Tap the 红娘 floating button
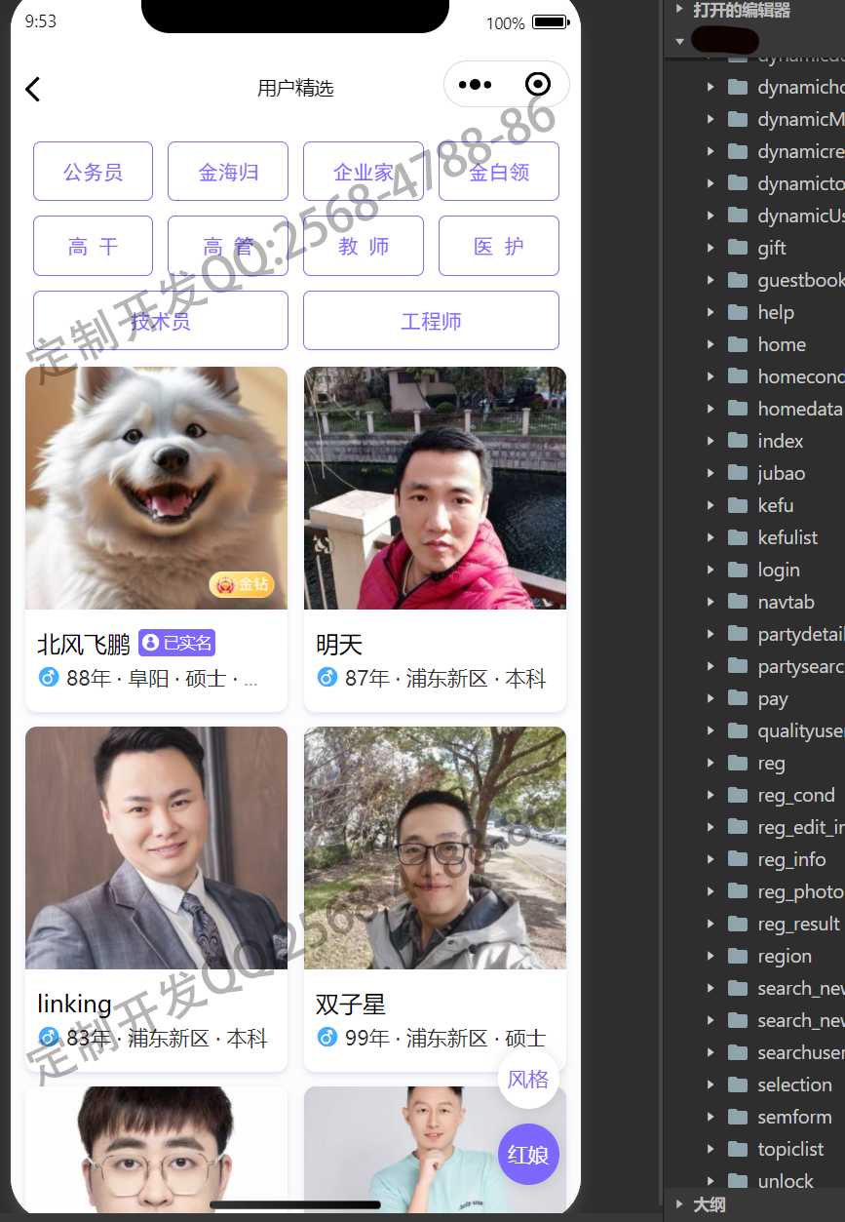The height and width of the screenshot is (1222, 845). point(528,1154)
